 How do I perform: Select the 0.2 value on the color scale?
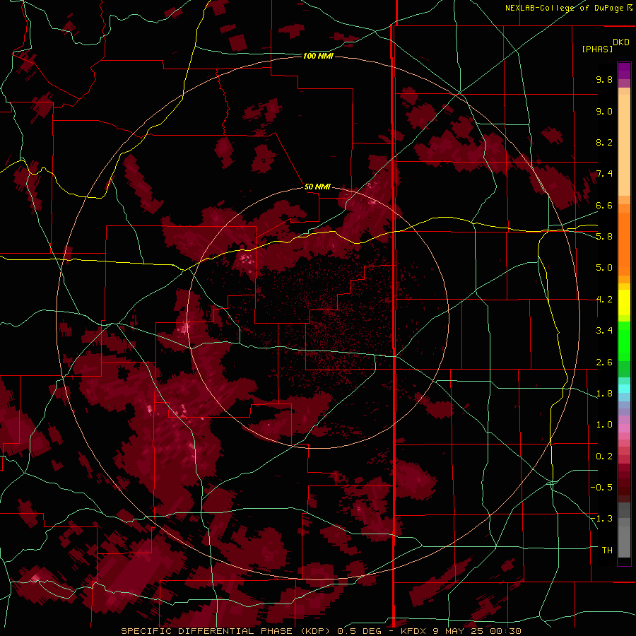(604, 457)
